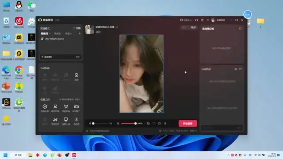Viewport: 283px width, 159px height.
Task: Open the snowflake mini-program icon in live tools
Action: point(76,121)
